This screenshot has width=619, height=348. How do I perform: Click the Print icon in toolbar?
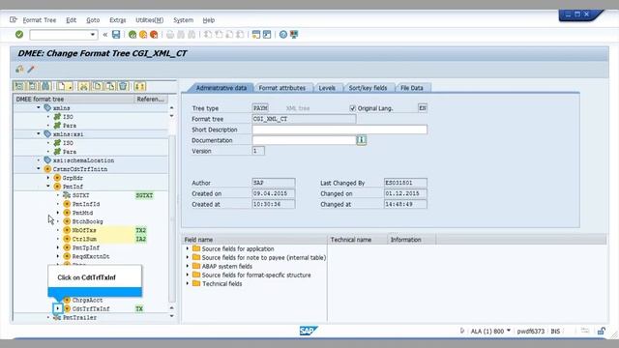coord(170,35)
